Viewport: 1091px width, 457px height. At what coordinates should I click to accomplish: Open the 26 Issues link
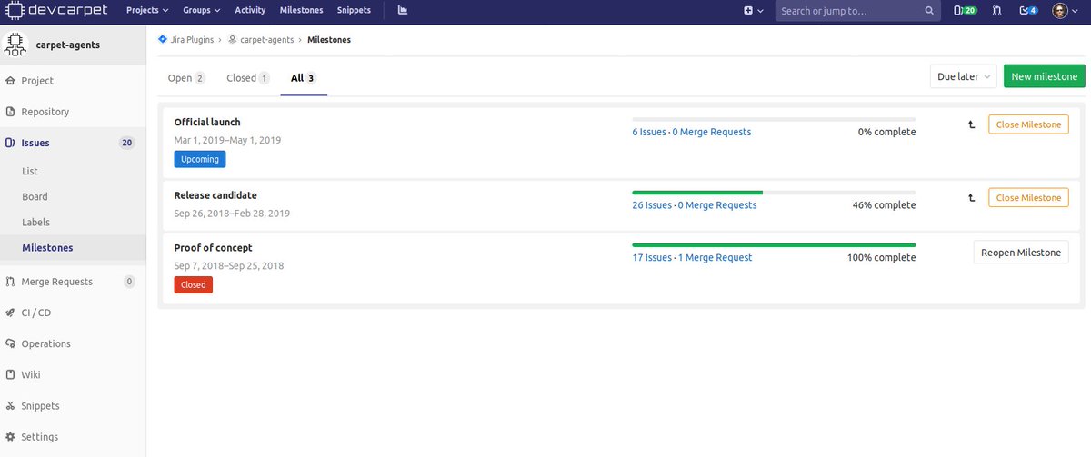tap(652, 205)
